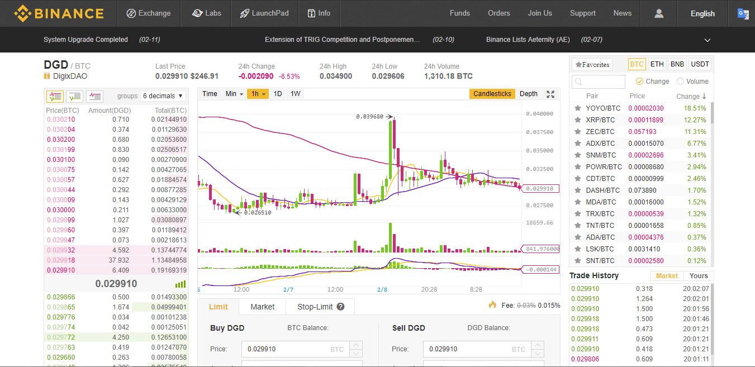Star the TRX/BTC pair
This screenshot has height=367, width=755.
click(x=578, y=214)
